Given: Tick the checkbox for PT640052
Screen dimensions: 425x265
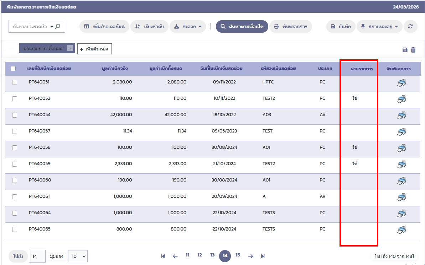Looking at the screenshot, I should click(x=15, y=99).
